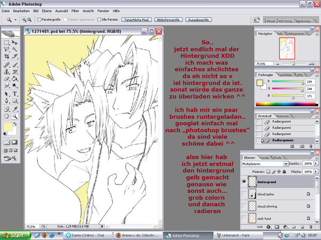The width and height of the screenshot is (321, 240).
Task: Select the Eraser tool in the toolbox
Action: pyautogui.click(x=6, y=78)
